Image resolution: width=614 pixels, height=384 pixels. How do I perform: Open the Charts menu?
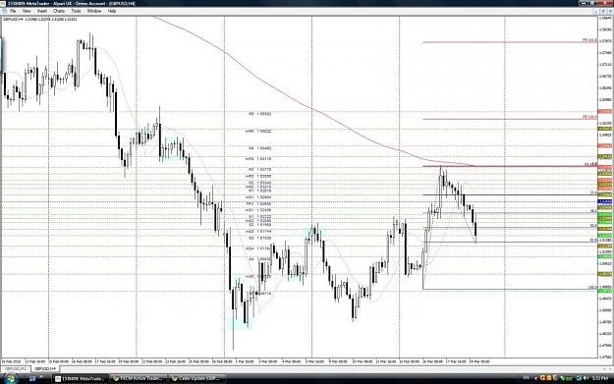pos(59,11)
